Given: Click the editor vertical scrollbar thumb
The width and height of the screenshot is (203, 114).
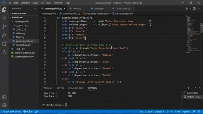Looking at the screenshot, I should point(202,28).
